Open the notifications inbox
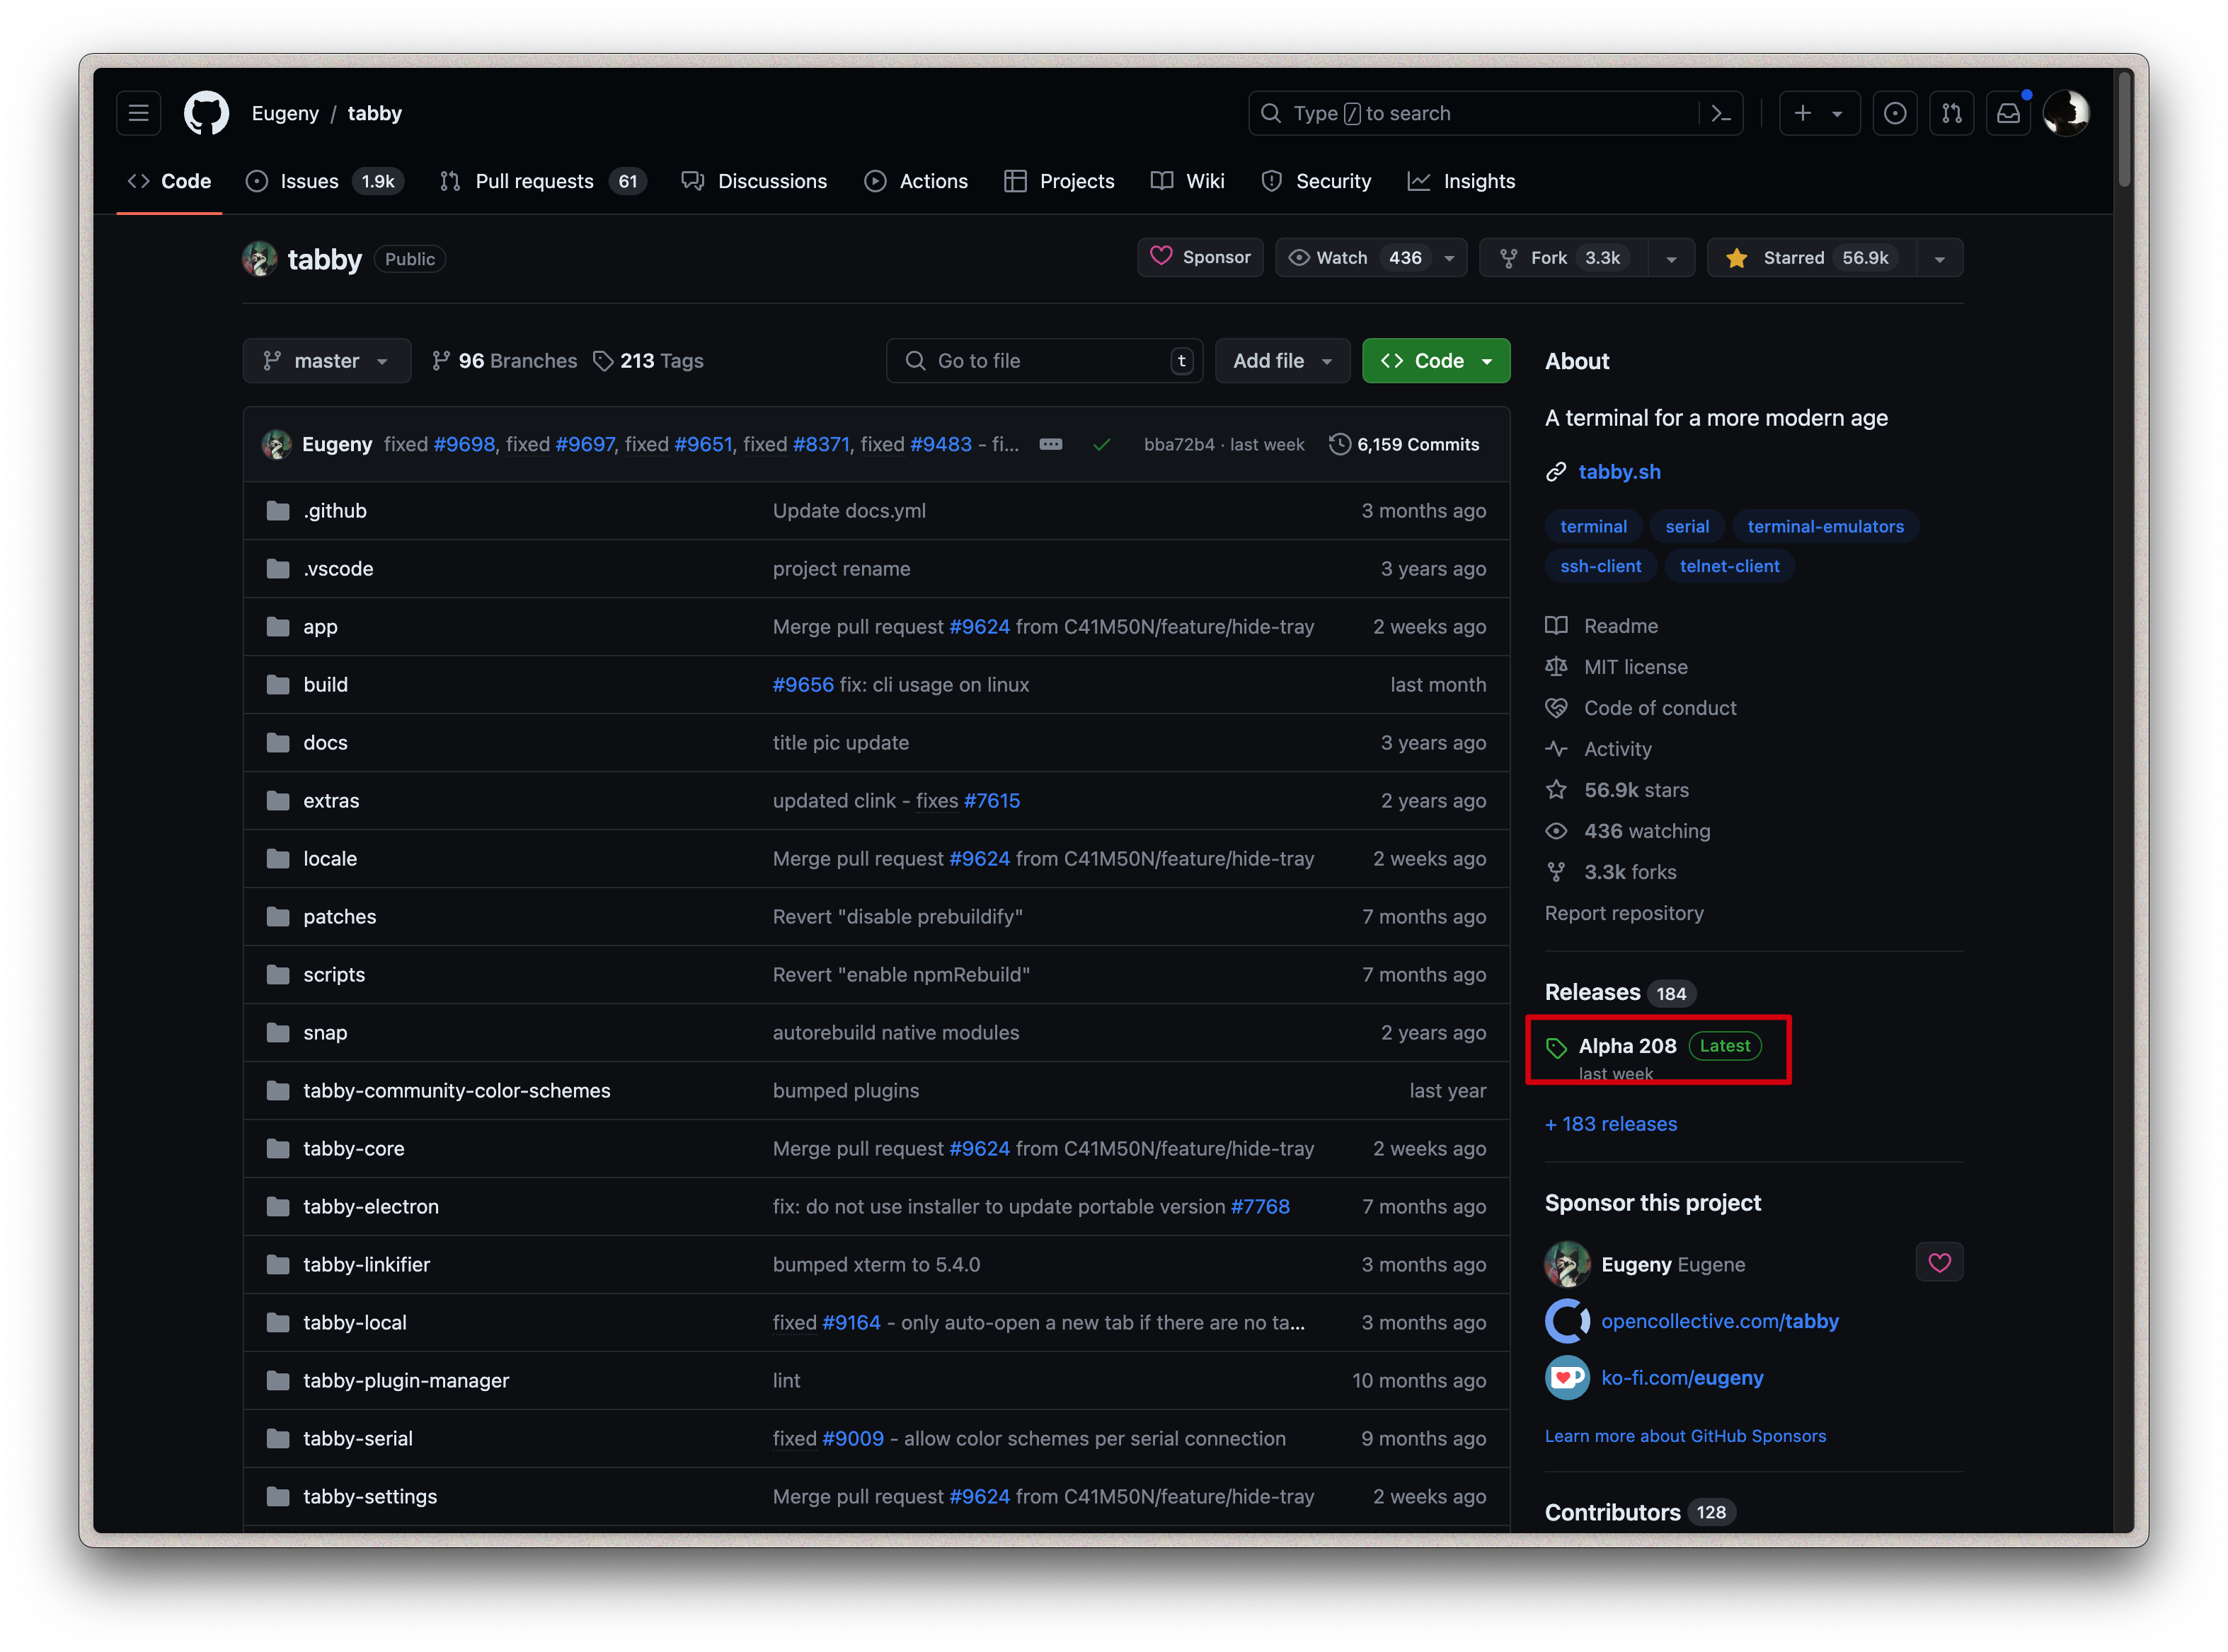This screenshot has height=1652, width=2228. coord(2008,113)
